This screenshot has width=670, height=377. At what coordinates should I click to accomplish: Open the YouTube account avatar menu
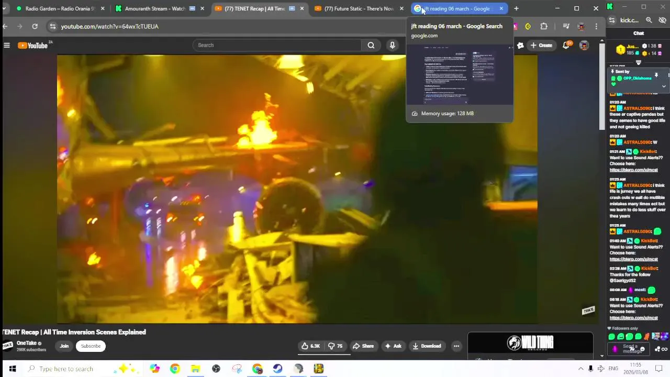coord(584,46)
